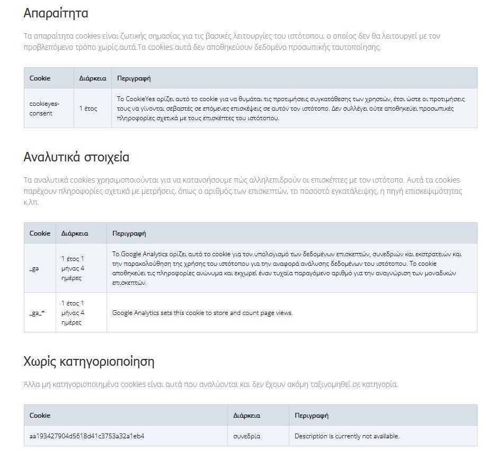Click the Απαραίτητα section heading
The width and height of the screenshot is (495, 451).
56,13
